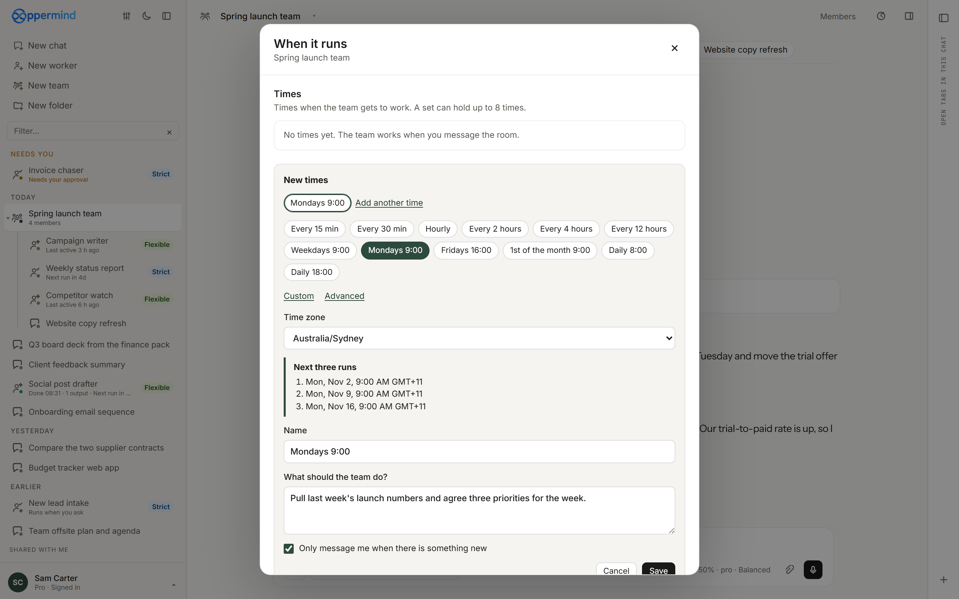Select the outlined Mondays 9:00 time chip
The height and width of the screenshot is (599, 959).
pos(317,203)
